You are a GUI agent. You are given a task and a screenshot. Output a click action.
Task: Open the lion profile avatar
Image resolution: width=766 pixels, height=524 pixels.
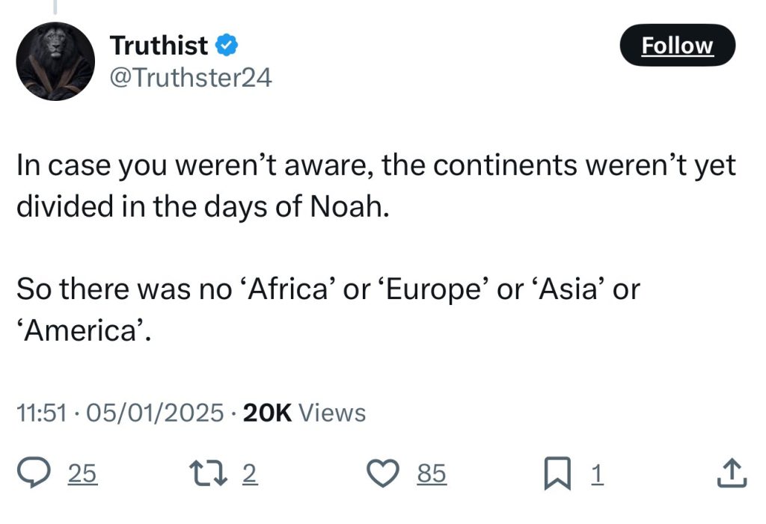55,61
